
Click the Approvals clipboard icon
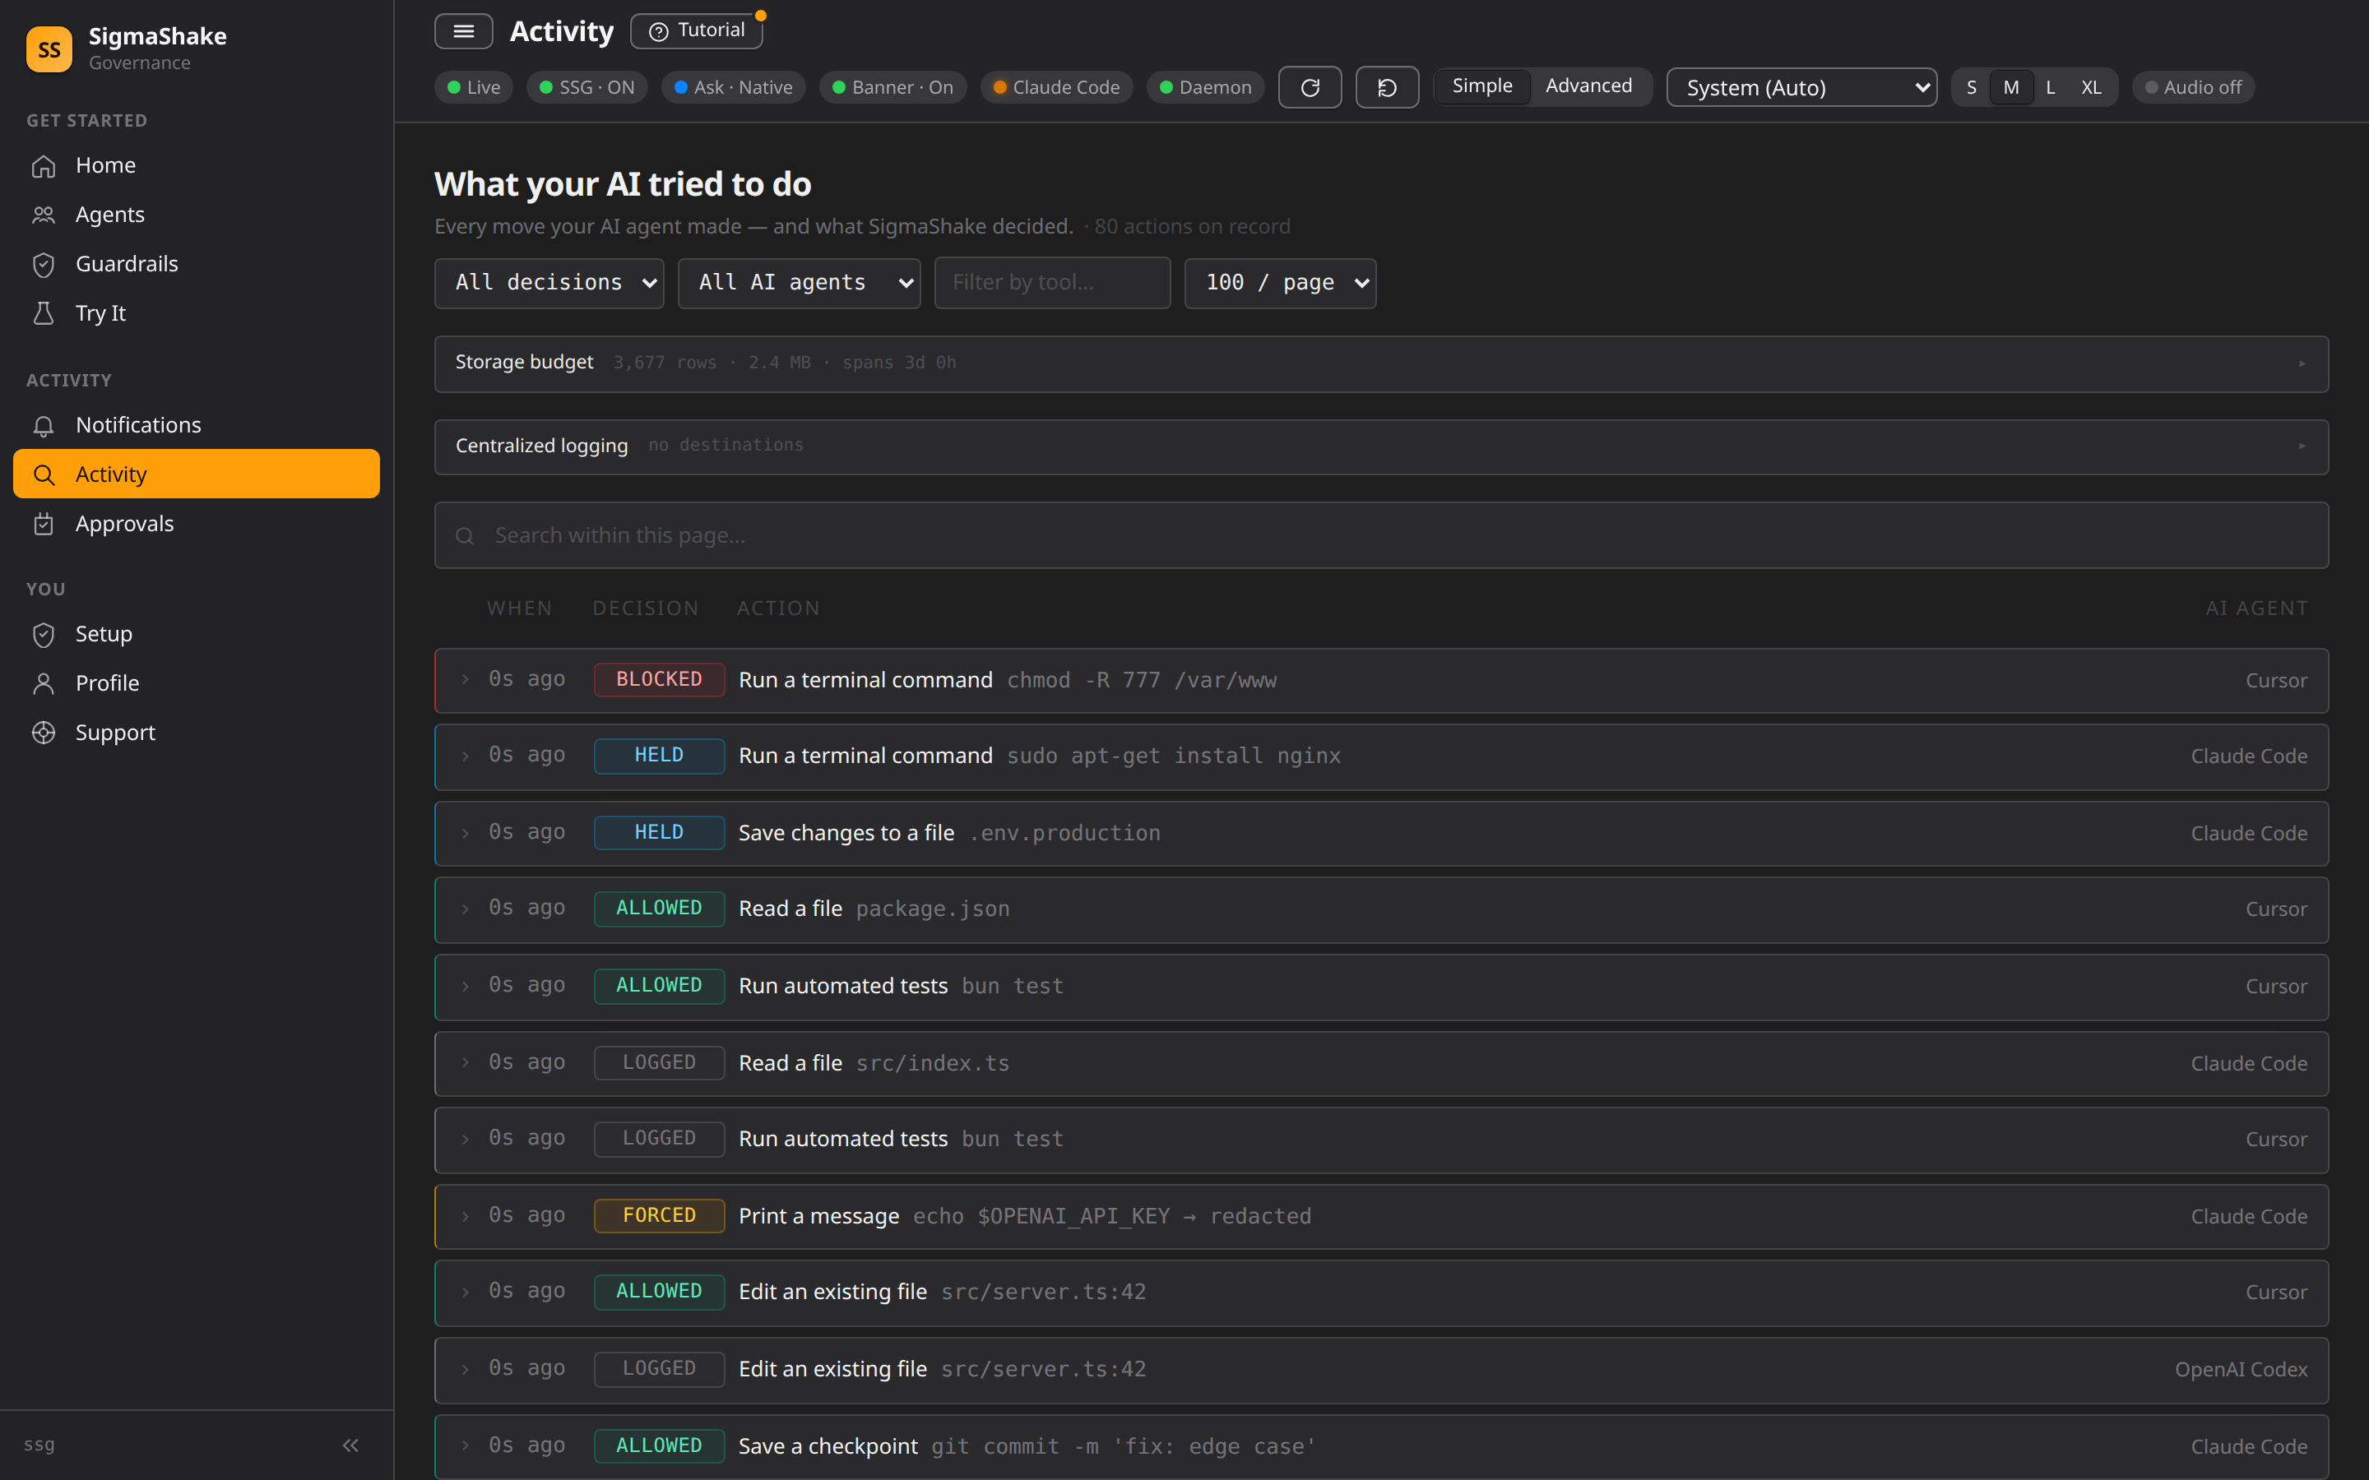43,524
